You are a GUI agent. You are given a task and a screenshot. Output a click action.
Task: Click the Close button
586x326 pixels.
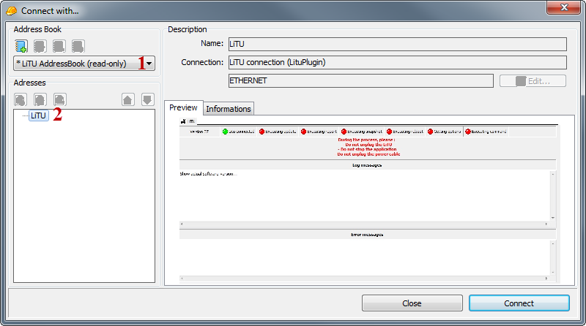click(x=412, y=303)
